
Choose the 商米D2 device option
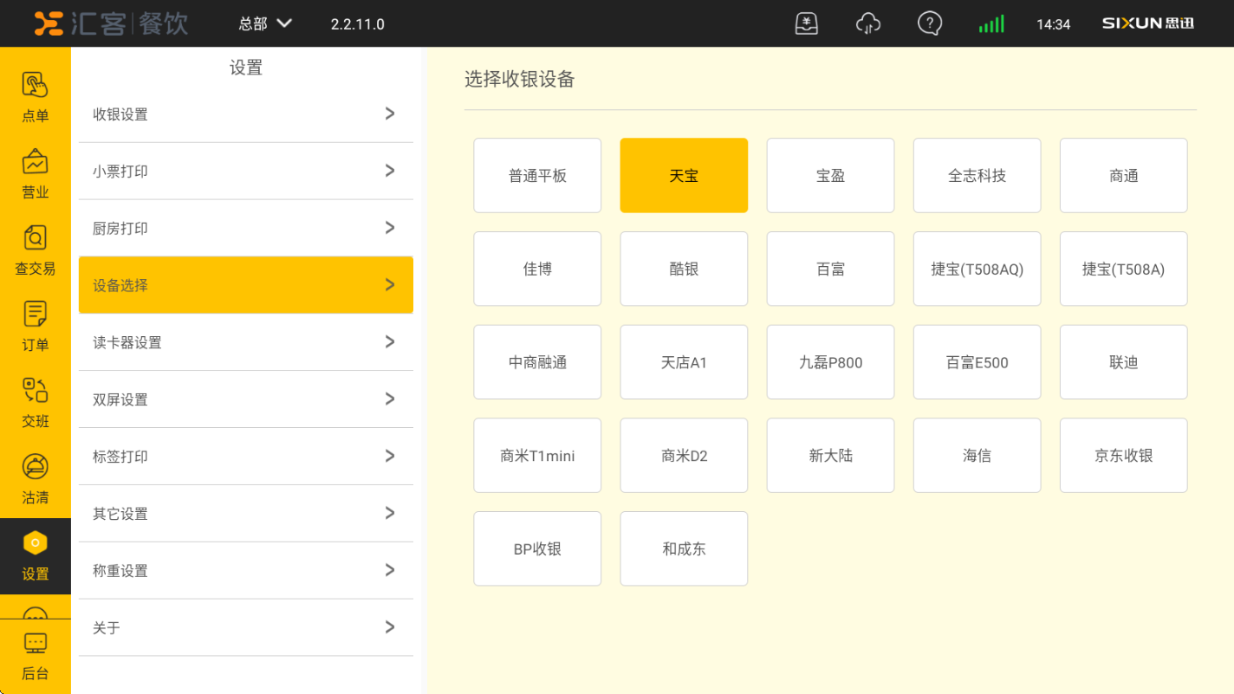tap(684, 456)
